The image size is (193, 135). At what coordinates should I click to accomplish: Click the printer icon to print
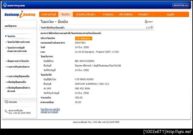click(x=146, y=21)
